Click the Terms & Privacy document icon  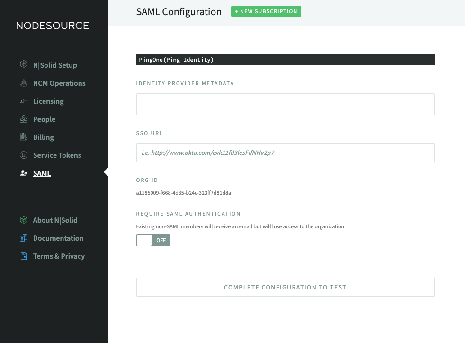click(24, 256)
